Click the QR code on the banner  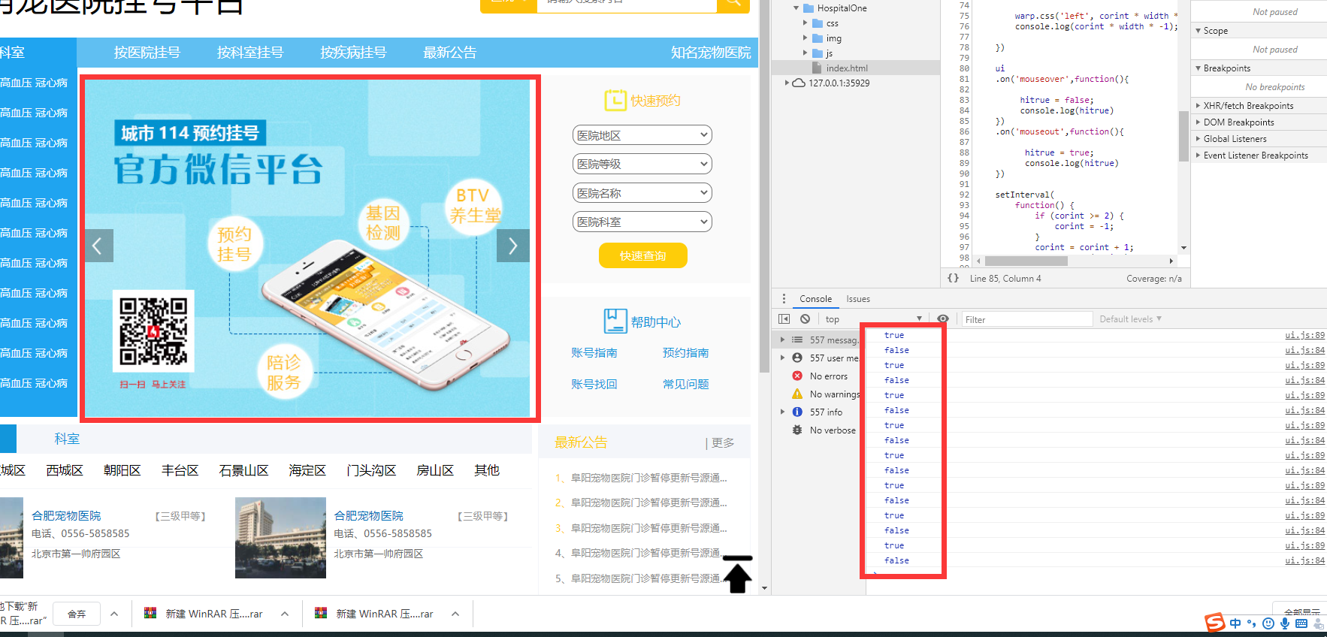(x=153, y=331)
